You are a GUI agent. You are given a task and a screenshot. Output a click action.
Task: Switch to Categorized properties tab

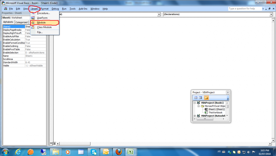click(x=22, y=22)
